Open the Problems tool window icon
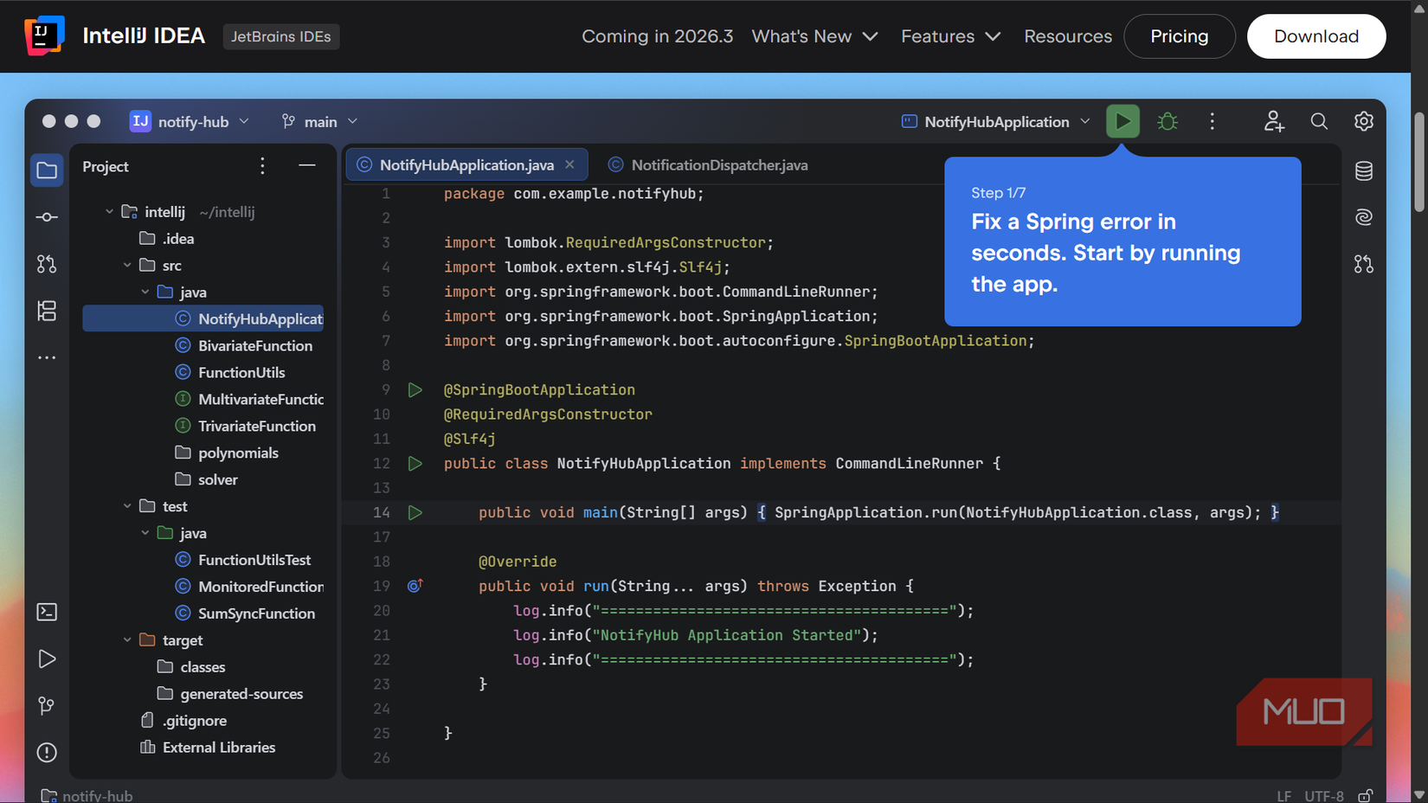The height and width of the screenshot is (803, 1428). tap(47, 752)
